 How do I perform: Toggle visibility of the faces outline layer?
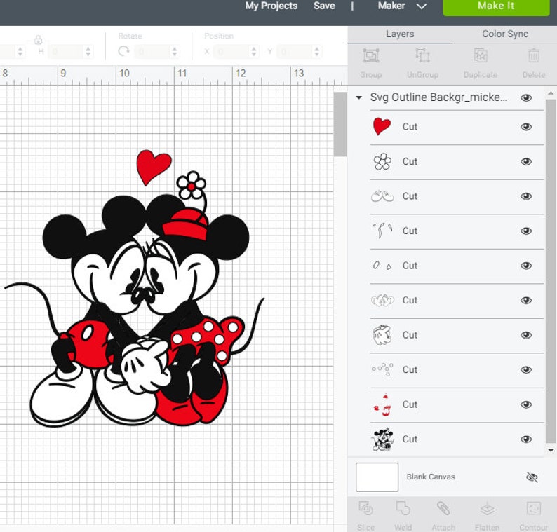[x=526, y=300]
